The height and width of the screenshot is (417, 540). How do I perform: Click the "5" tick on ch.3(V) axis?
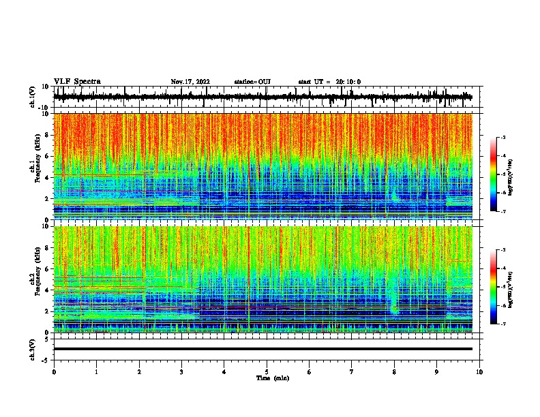click(47, 339)
